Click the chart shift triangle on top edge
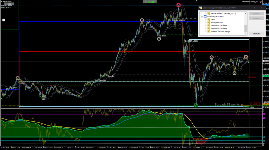The height and width of the screenshot is (150, 269). (196, 1)
